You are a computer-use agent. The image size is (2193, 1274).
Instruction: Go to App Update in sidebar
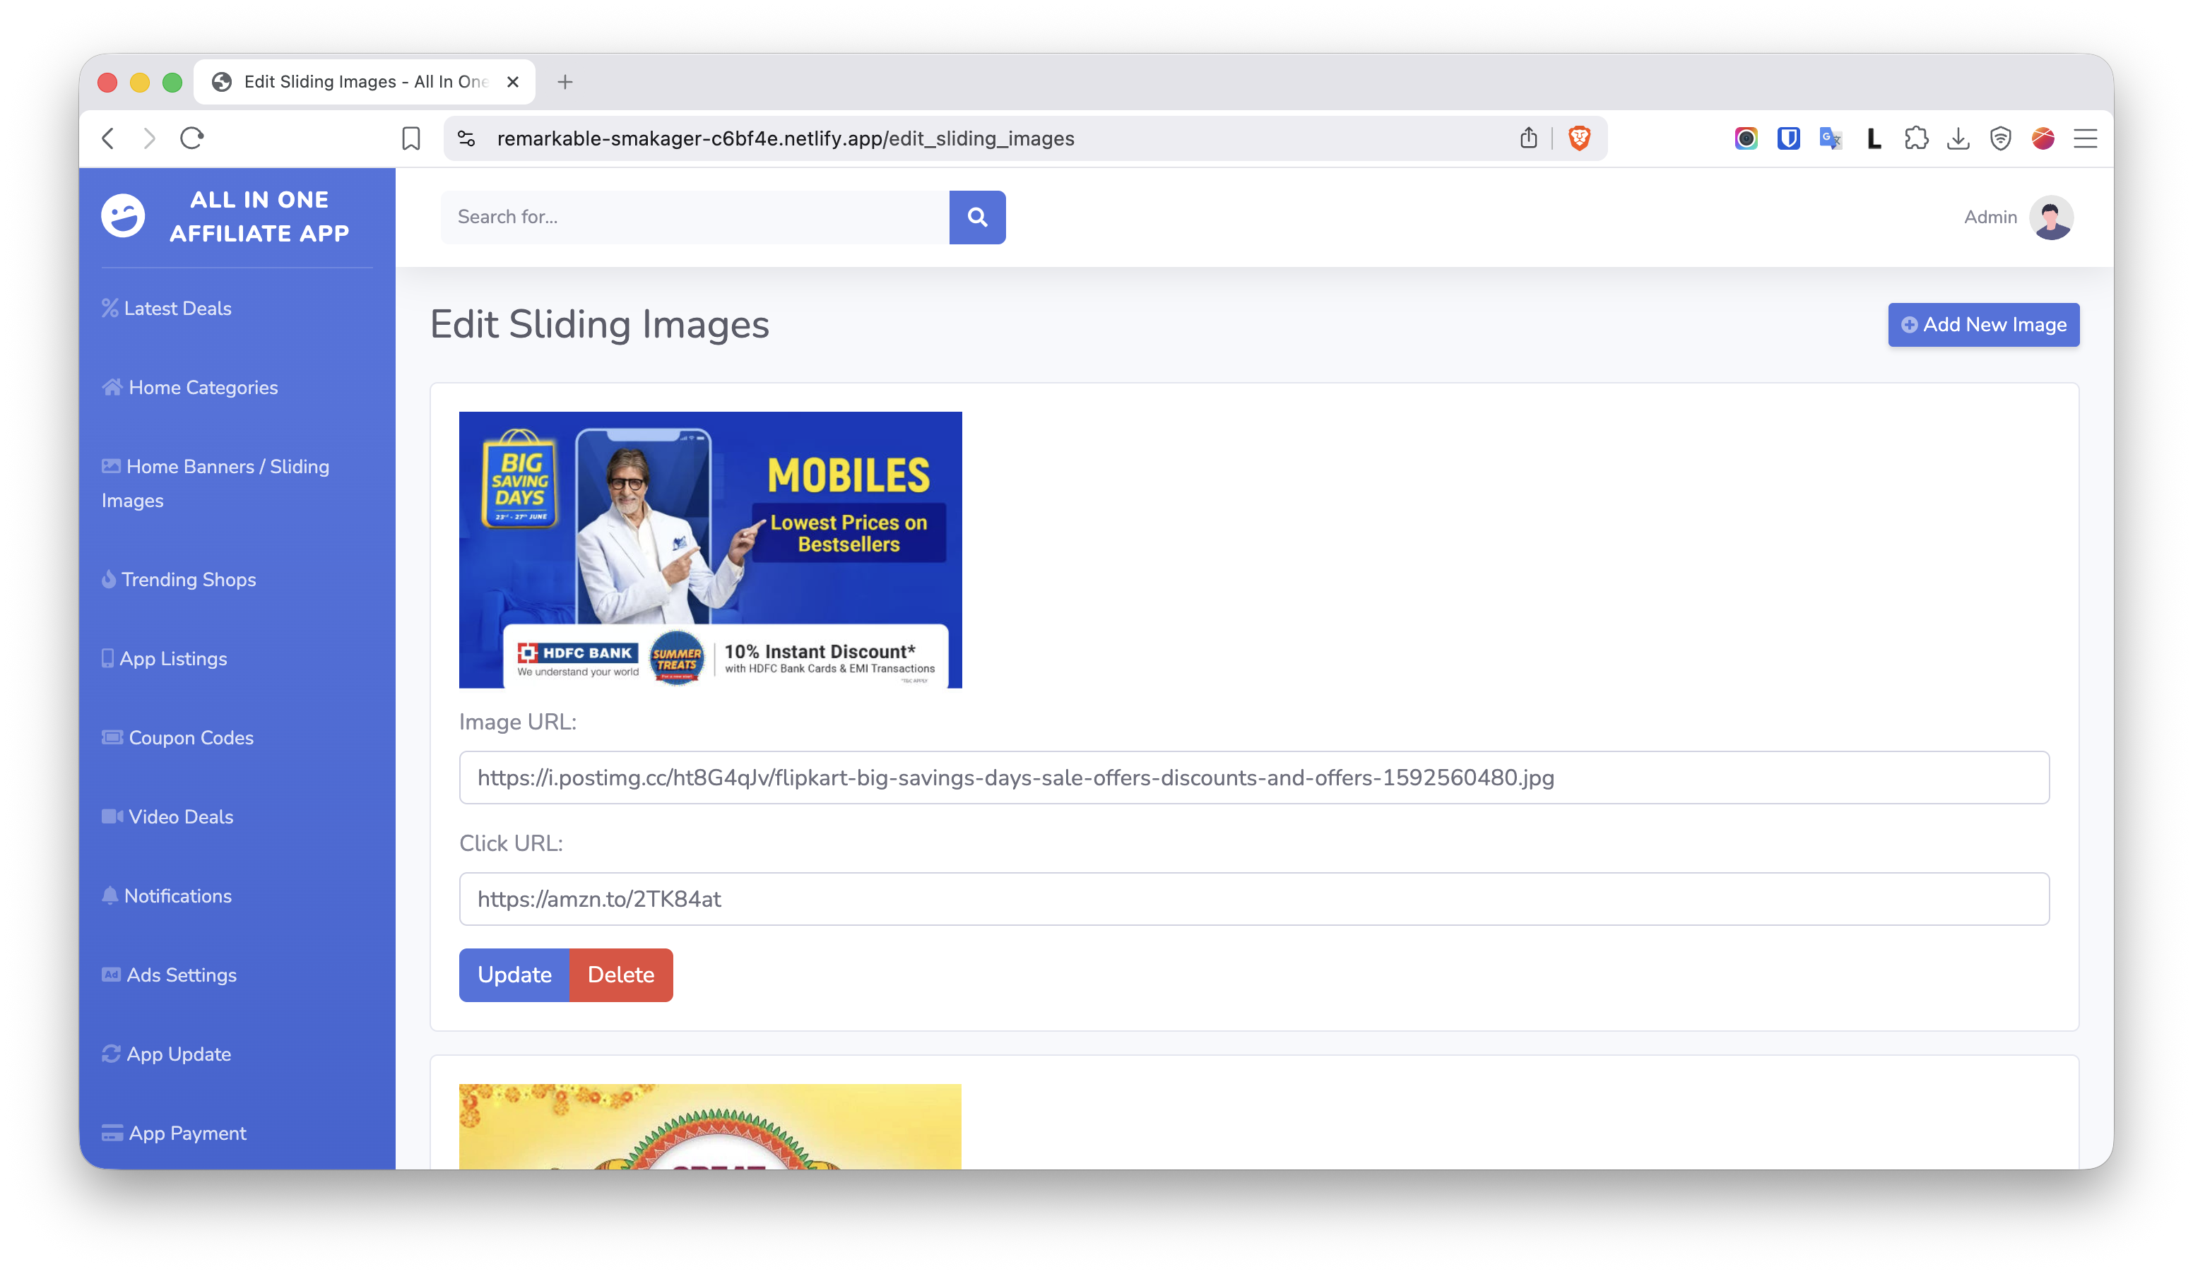166,1054
